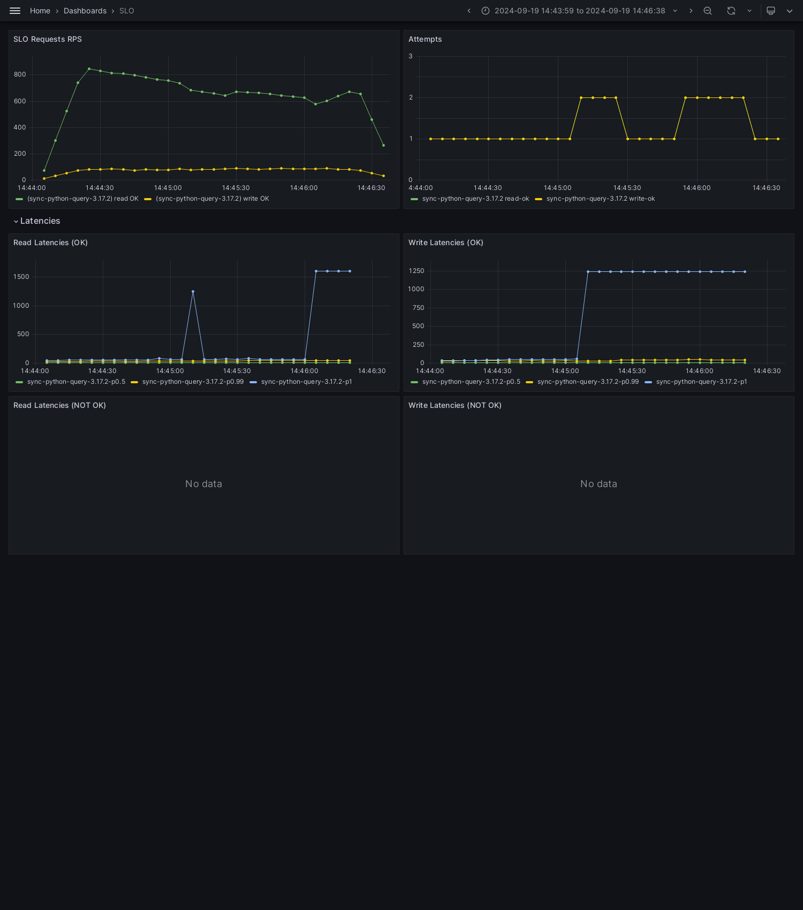Go to Home breadcrumb
The width and height of the screenshot is (803, 910).
pos(40,11)
